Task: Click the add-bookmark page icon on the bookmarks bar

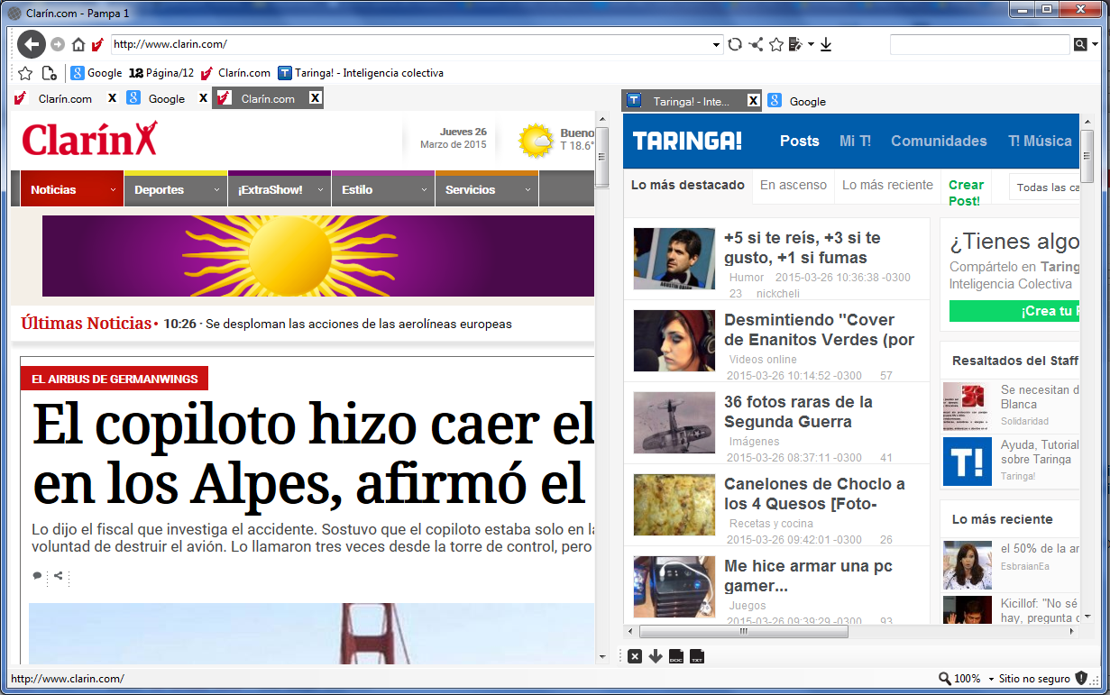Action: click(50, 73)
